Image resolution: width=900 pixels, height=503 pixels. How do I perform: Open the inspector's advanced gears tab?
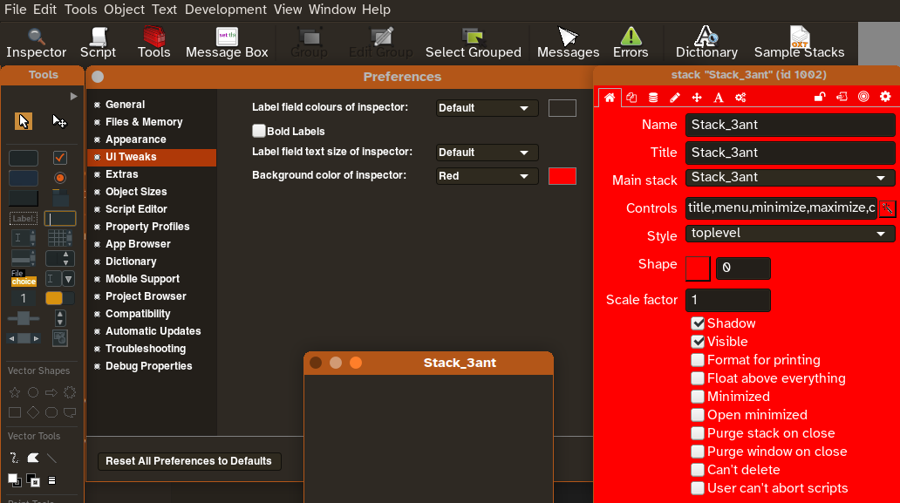740,98
